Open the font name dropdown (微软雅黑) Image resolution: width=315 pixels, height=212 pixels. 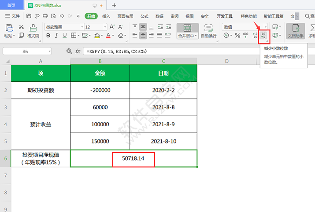coord(82,27)
